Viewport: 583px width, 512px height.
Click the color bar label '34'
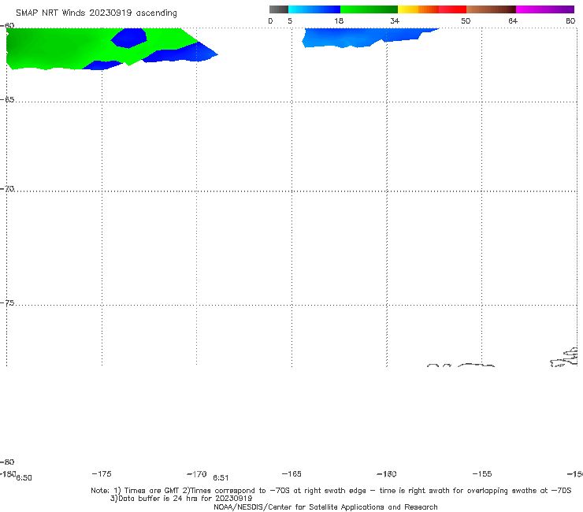[x=395, y=21]
